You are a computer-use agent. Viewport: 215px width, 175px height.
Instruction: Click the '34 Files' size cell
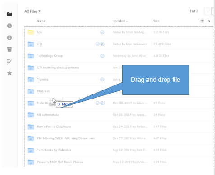click(x=159, y=115)
